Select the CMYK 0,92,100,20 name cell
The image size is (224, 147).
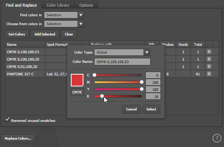[25, 66]
